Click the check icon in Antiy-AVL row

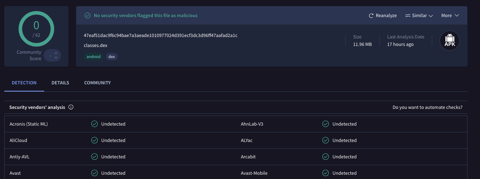95,157
